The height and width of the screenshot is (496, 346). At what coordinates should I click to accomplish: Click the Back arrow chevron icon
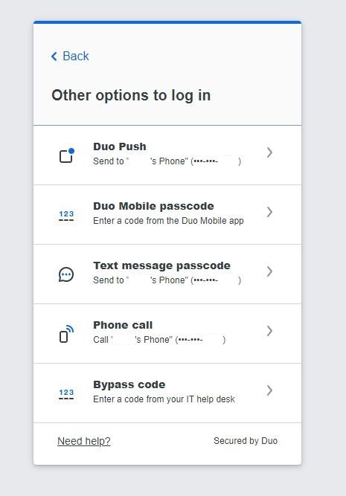[x=54, y=57]
